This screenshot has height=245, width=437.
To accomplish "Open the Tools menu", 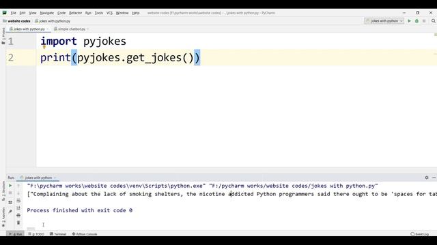I will (x=98, y=13).
